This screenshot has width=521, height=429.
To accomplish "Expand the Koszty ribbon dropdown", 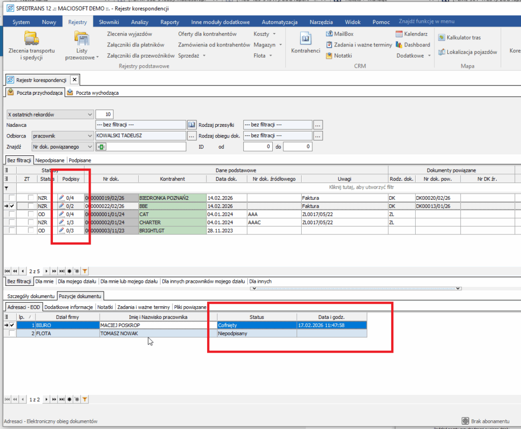I will (x=265, y=34).
